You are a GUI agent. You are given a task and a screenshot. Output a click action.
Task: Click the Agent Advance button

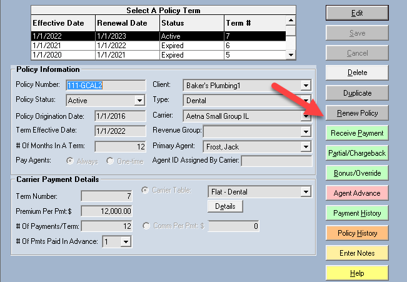click(357, 193)
